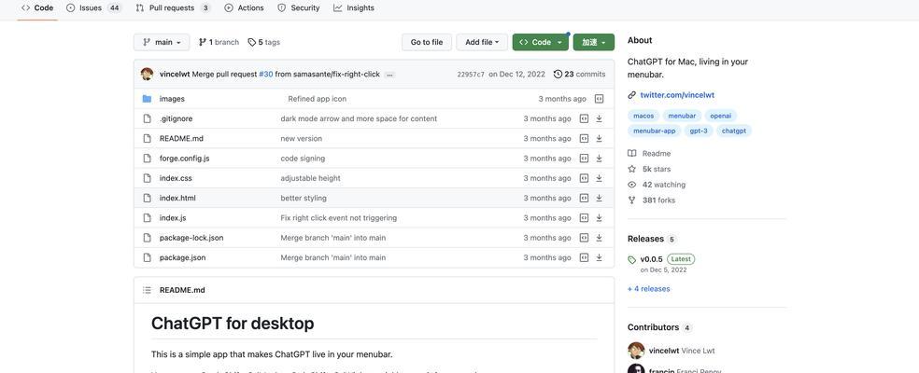919x373 pixels.
Task: Download the README.md file
Action: pyautogui.click(x=599, y=139)
